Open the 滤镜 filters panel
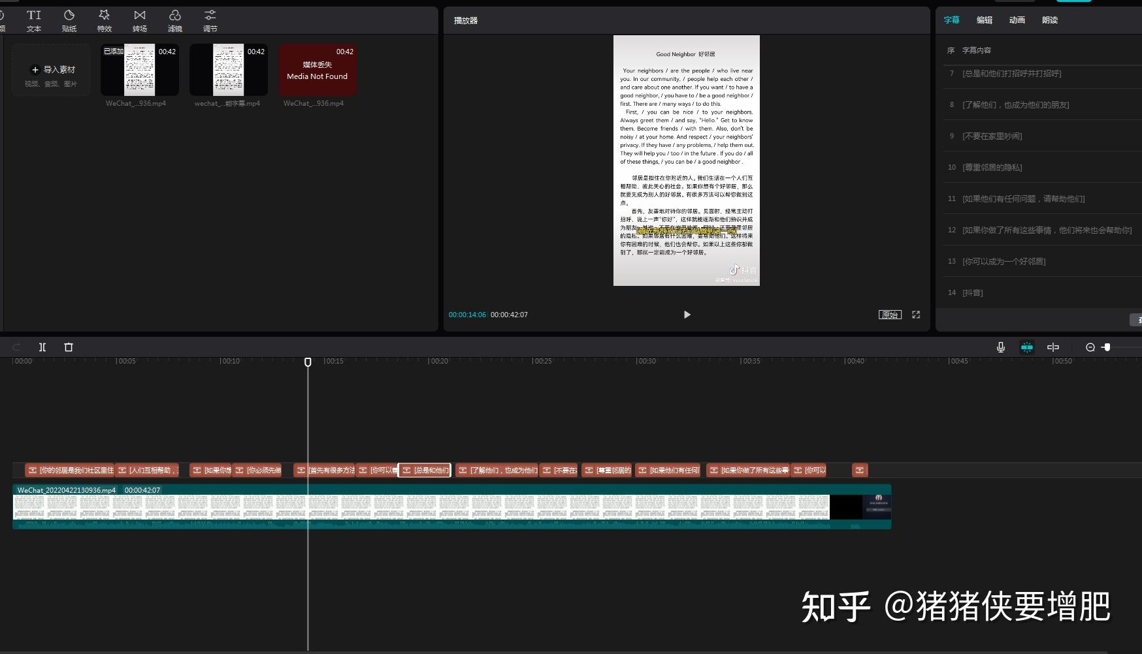This screenshot has height=654, width=1142. tap(175, 20)
